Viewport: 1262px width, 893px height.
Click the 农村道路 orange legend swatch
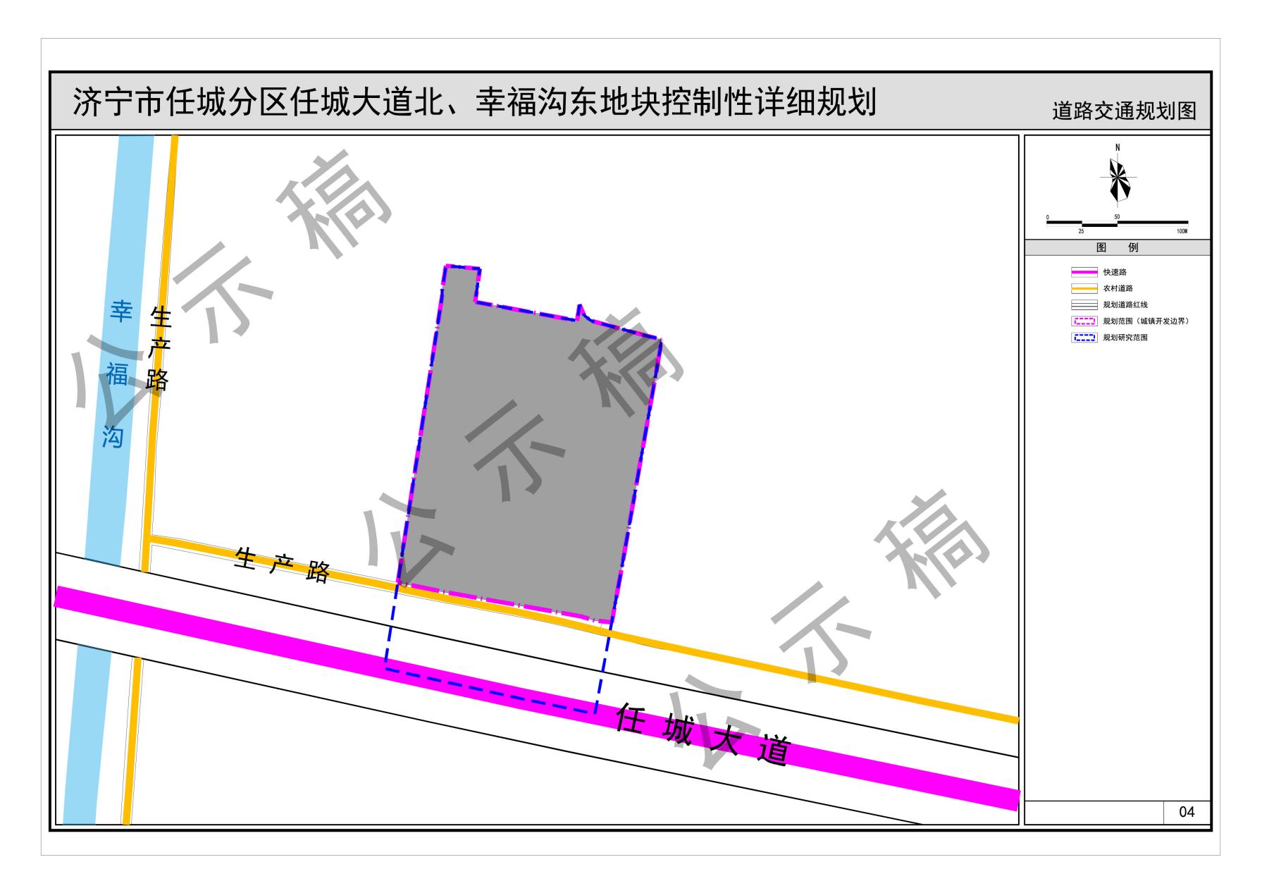[1084, 288]
